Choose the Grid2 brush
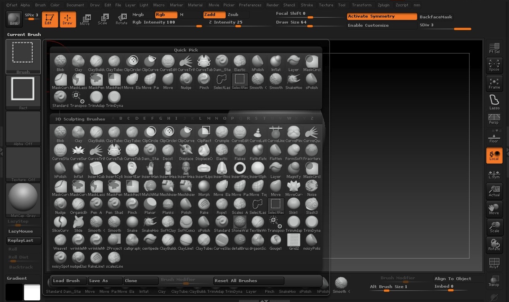Image resolution: width=509 pixels, height=302 pixels. click(x=294, y=242)
